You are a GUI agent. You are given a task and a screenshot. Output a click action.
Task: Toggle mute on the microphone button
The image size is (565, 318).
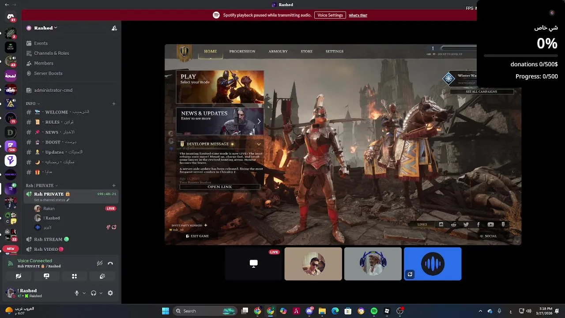click(x=77, y=293)
